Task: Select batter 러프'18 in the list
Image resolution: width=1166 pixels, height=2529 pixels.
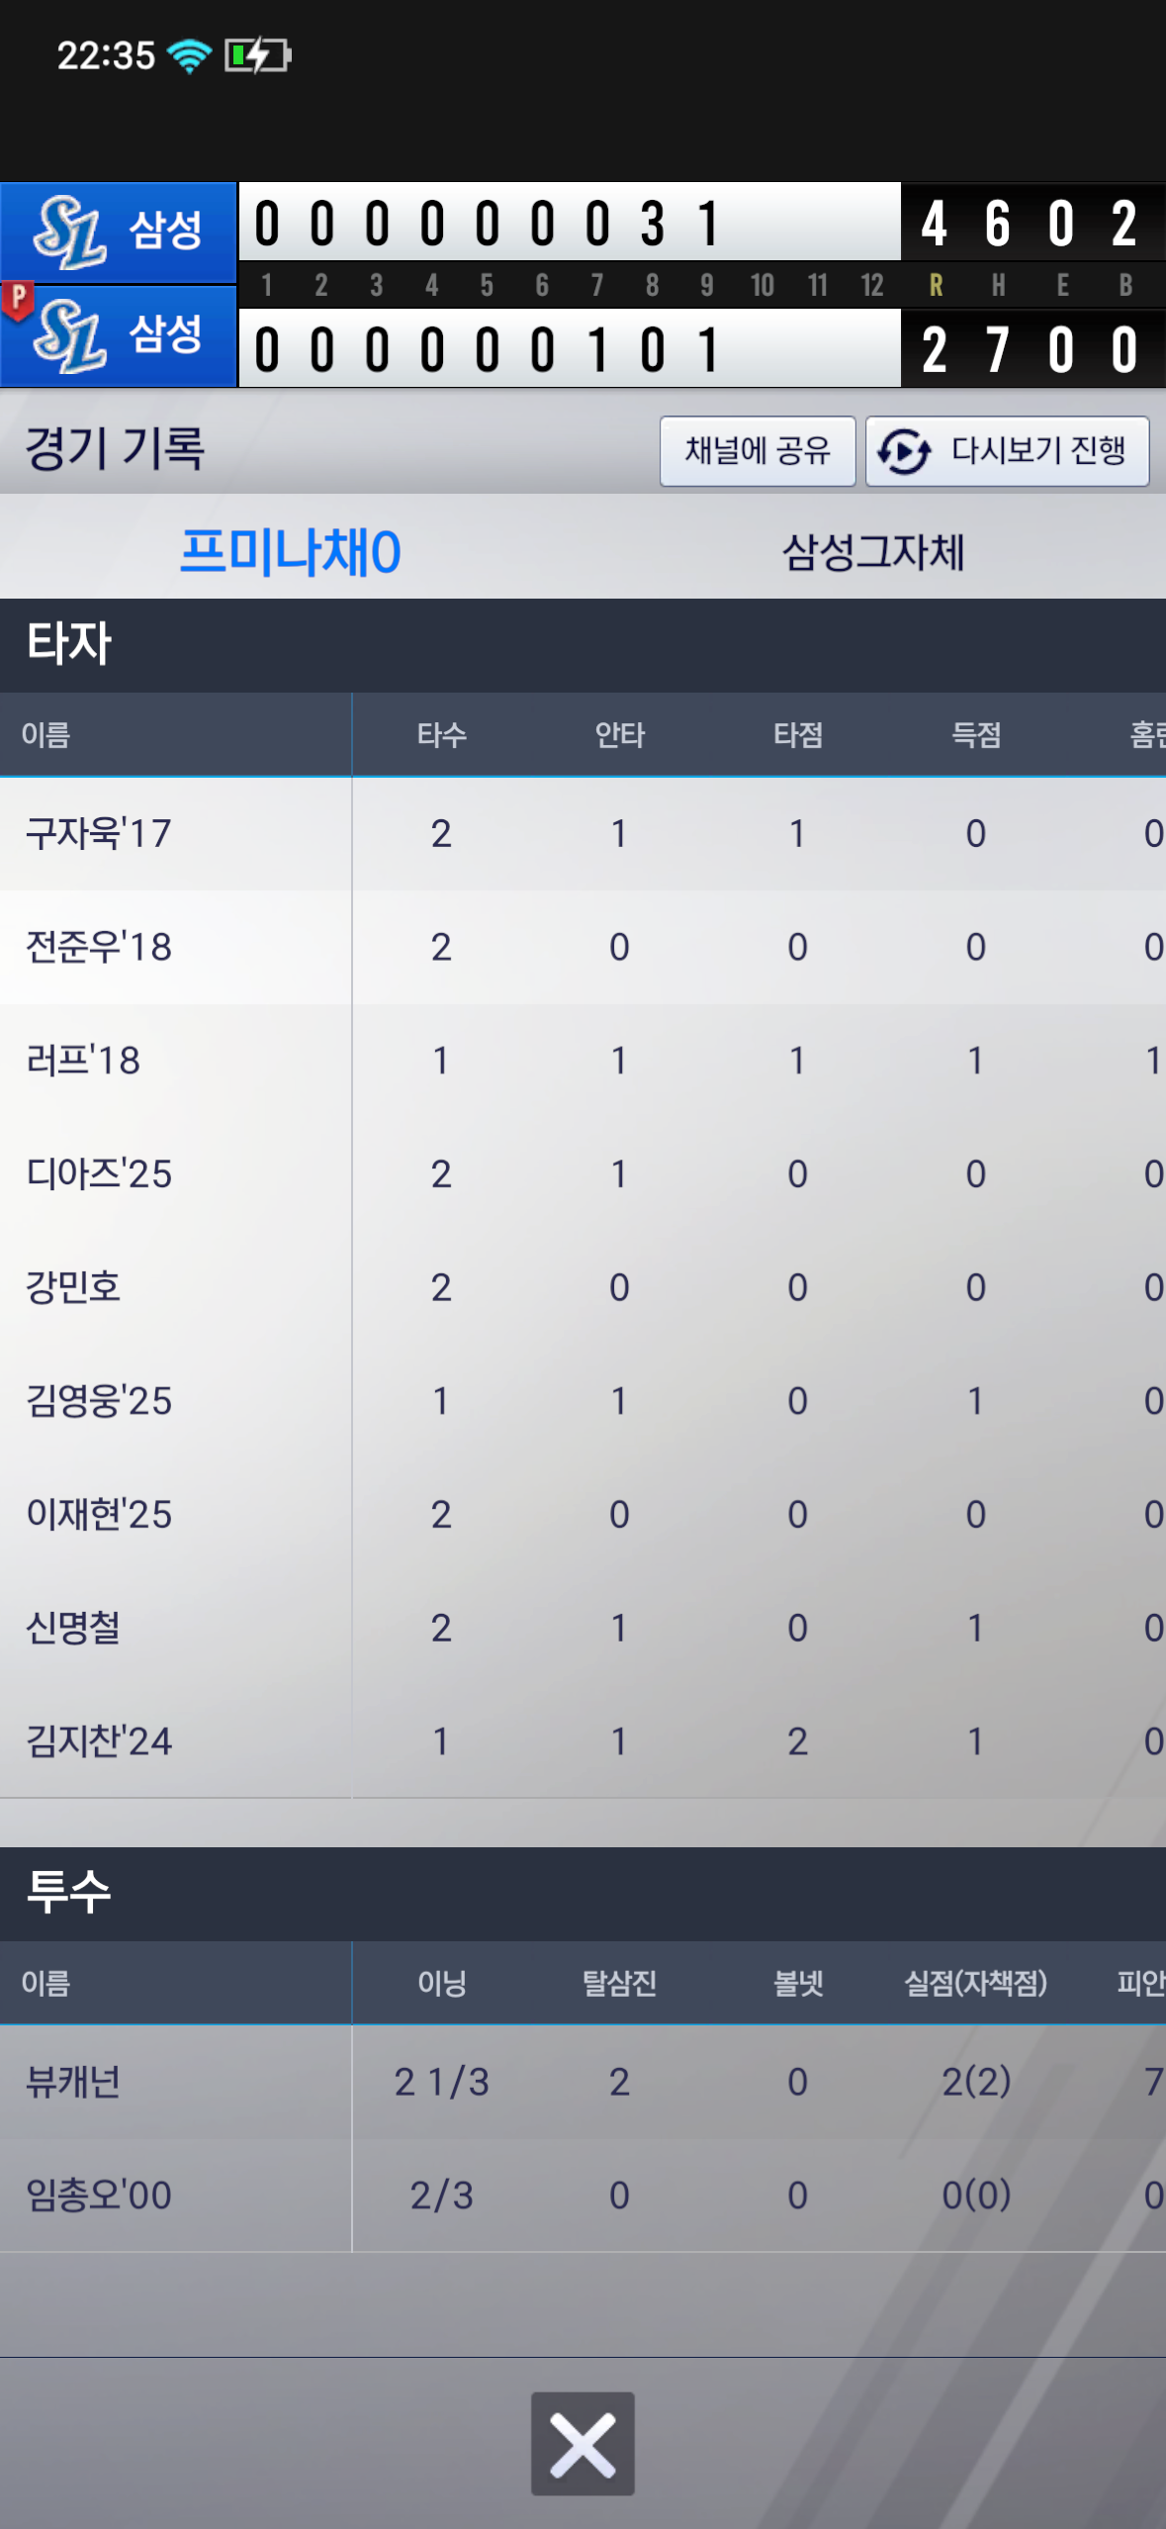Action: [x=83, y=1060]
